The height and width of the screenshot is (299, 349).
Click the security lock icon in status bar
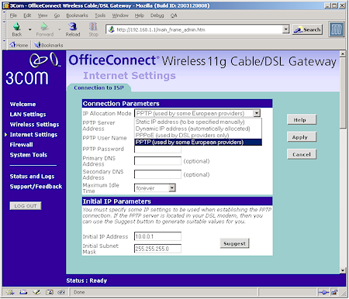point(334,292)
